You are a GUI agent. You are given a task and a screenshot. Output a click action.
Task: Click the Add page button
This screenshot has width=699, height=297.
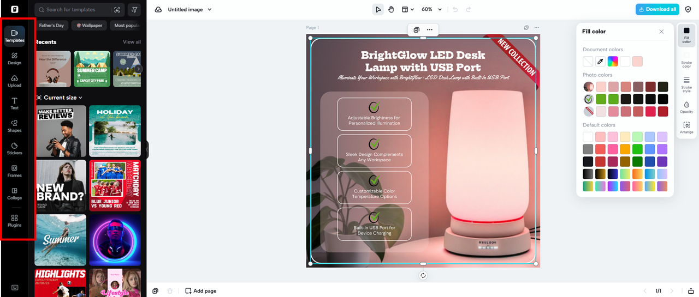pyautogui.click(x=200, y=291)
